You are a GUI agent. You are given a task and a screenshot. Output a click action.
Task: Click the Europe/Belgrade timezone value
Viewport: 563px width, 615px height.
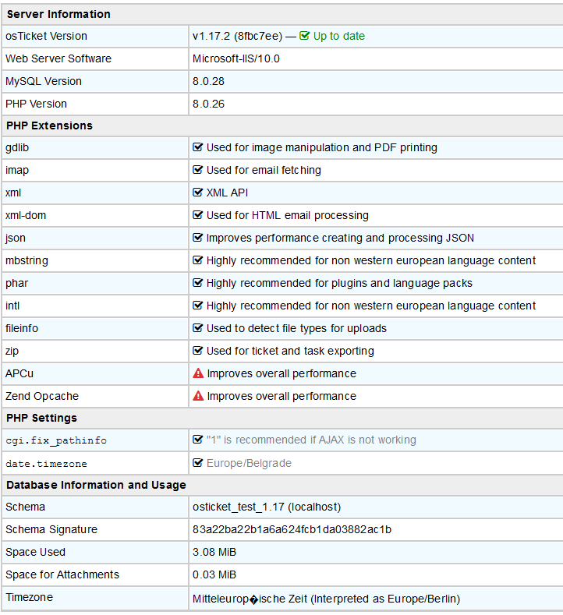249,463
